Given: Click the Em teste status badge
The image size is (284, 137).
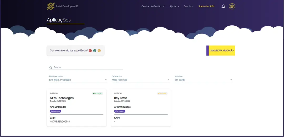Looking at the screenshot, I should 162,93.
